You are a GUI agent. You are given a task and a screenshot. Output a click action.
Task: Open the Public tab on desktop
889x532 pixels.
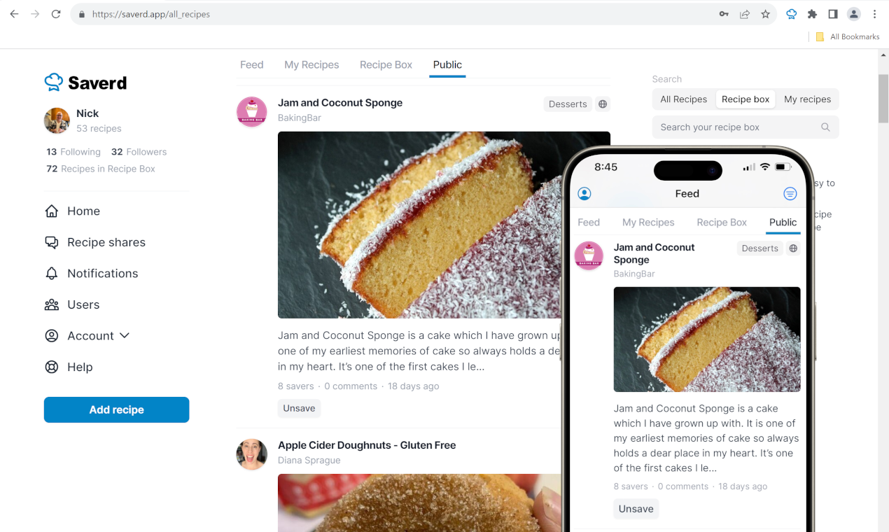point(447,65)
